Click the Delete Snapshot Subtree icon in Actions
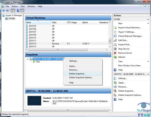Viewport: 151px width, 117px height. [115, 95]
